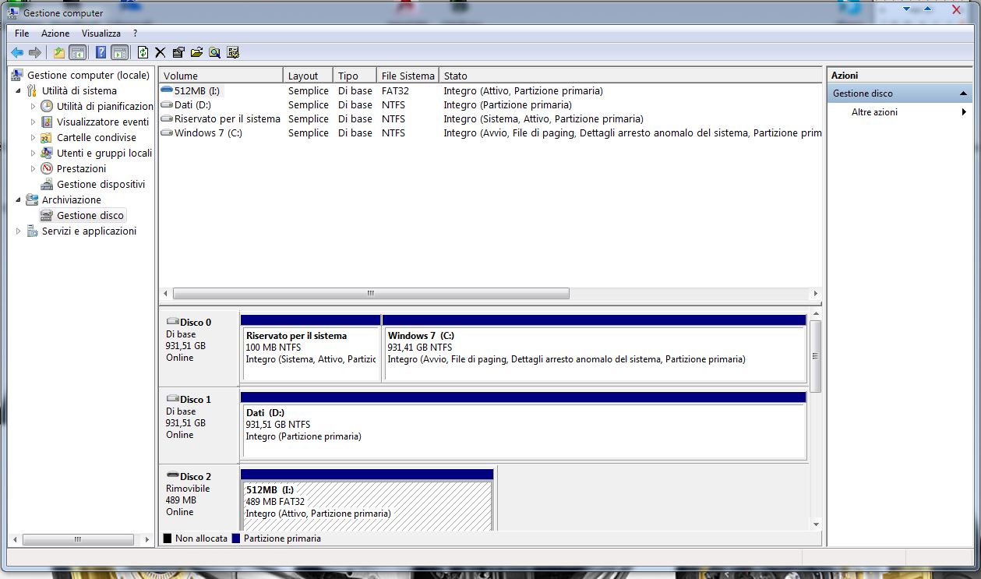Toggle the Actions pane toolbar button
The width and height of the screenshot is (981, 579).
coord(119,52)
